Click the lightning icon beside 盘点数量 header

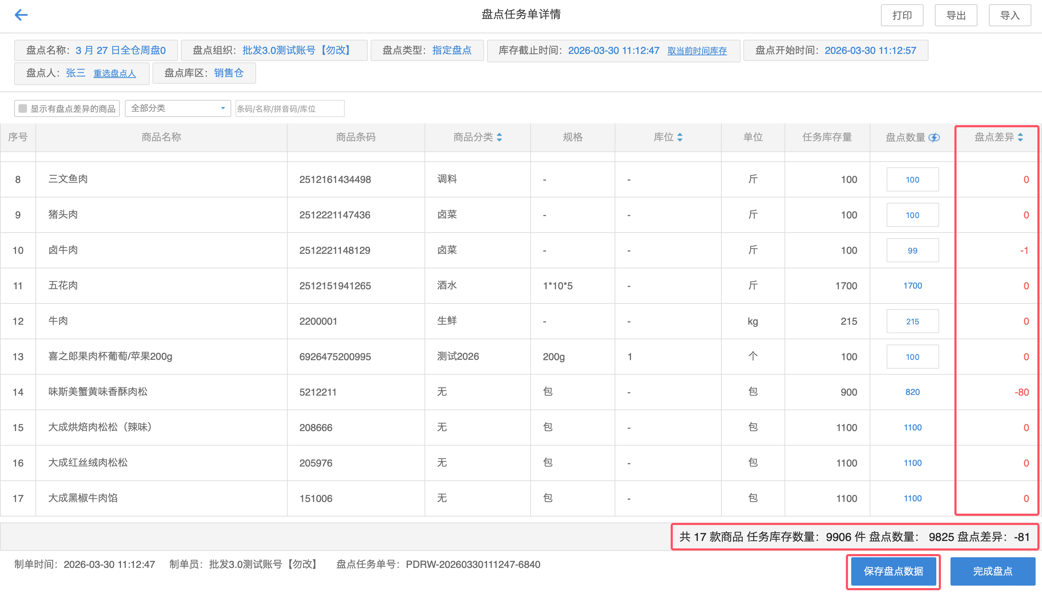point(934,138)
